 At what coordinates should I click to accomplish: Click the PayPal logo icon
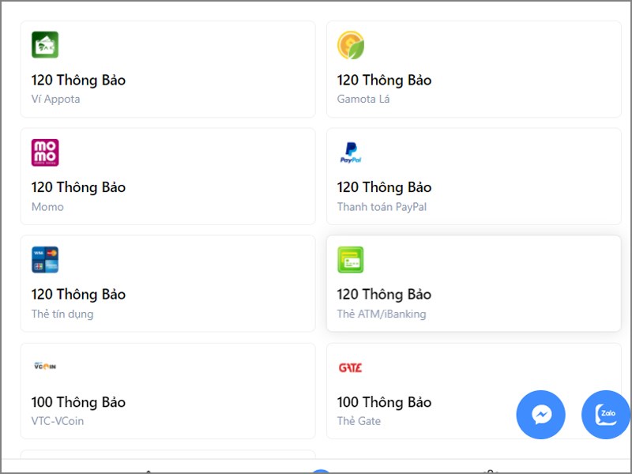pyautogui.click(x=351, y=152)
